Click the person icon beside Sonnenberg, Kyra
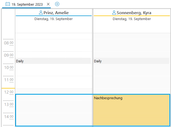171x127 pixels. point(114,13)
